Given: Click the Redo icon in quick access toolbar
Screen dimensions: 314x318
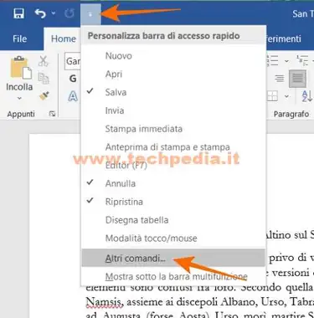Looking at the screenshot, I should [69, 13].
